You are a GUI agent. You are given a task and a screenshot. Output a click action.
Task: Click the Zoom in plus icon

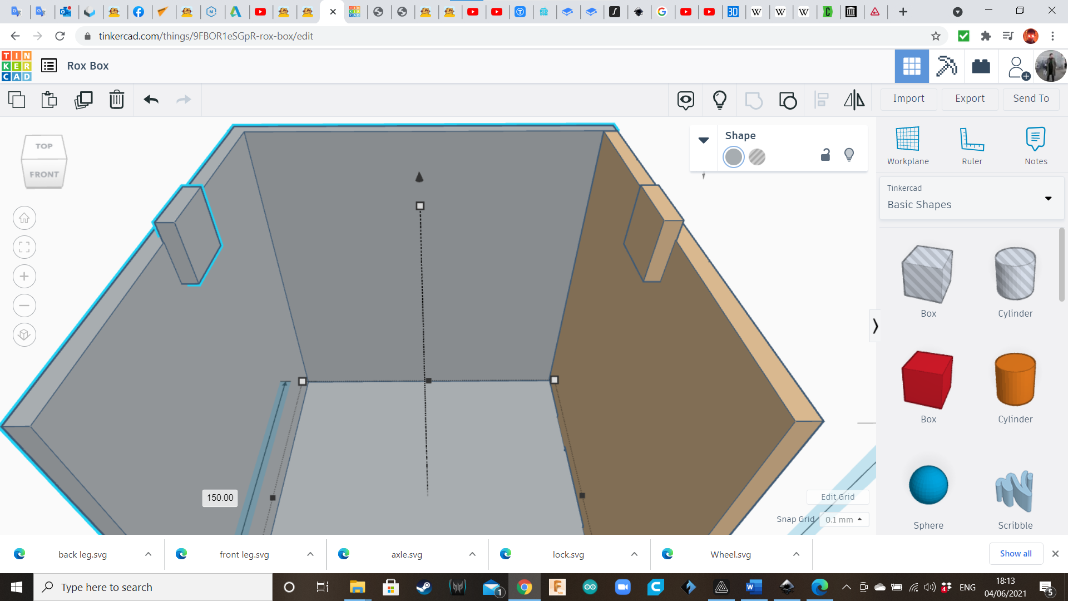pos(24,277)
